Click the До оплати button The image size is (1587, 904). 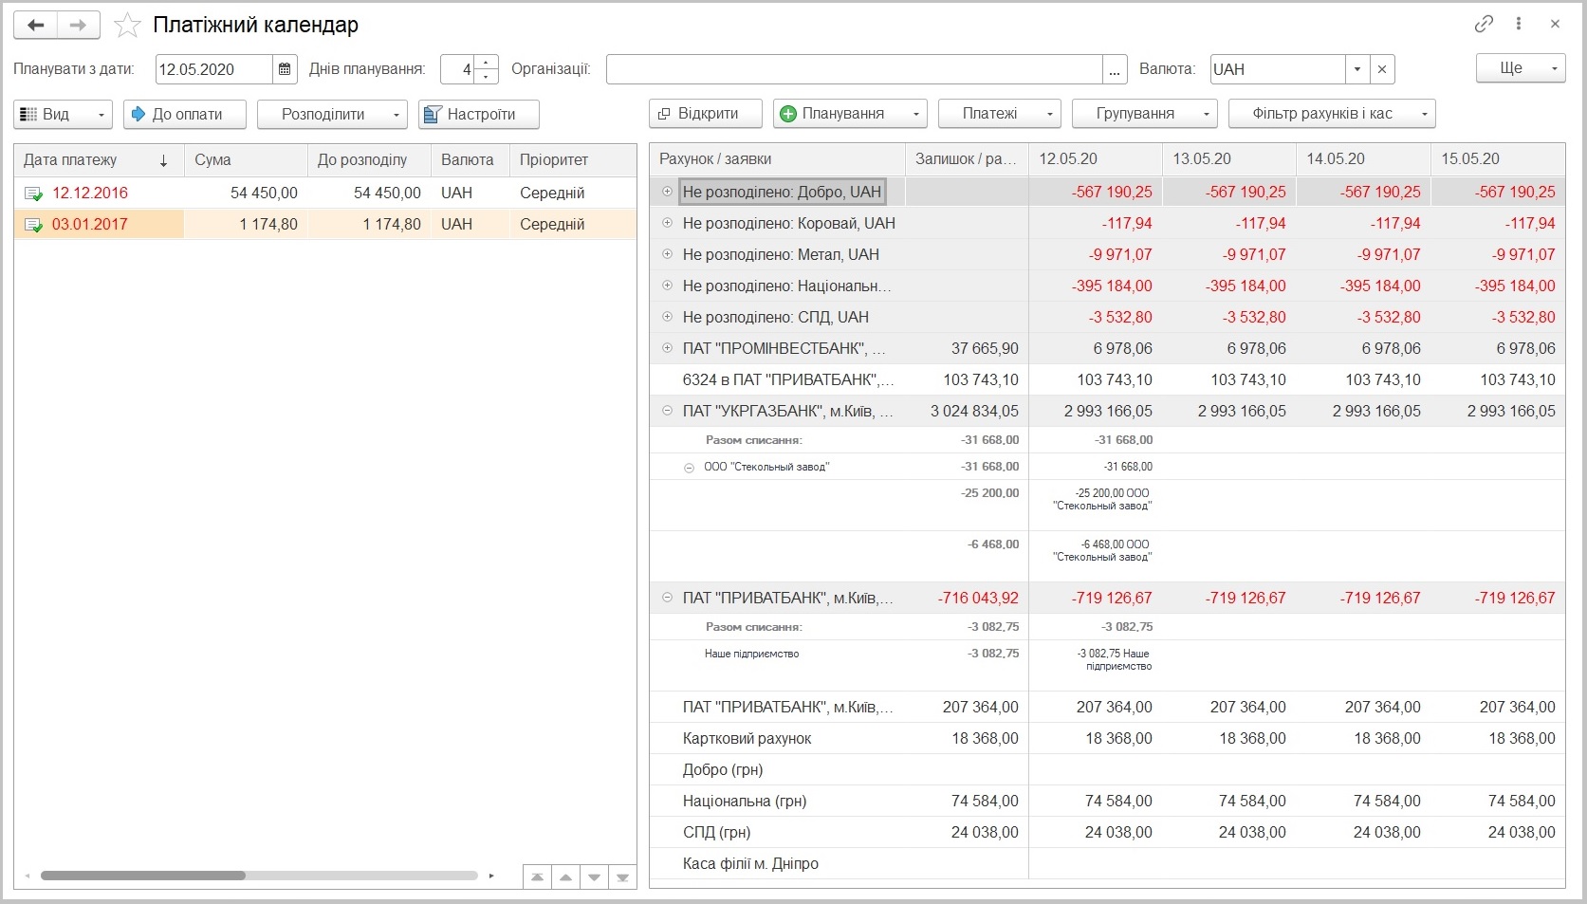pos(185,114)
